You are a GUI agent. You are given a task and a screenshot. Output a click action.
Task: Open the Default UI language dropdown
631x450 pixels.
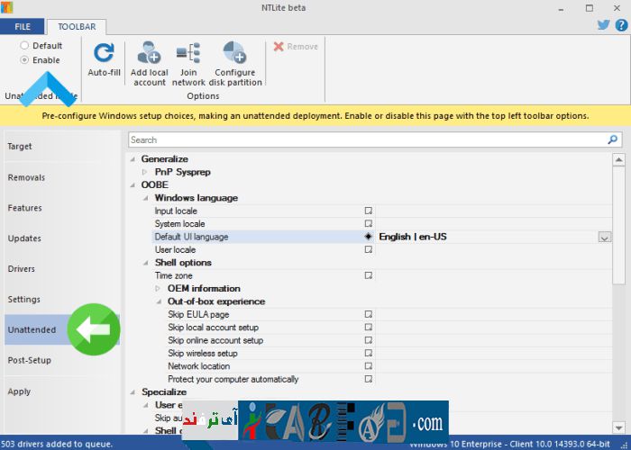(605, 238)
